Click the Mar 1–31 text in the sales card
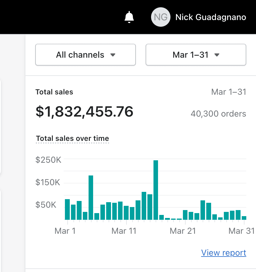The height and width of the screenshot is (272, 256). point(228,92)
